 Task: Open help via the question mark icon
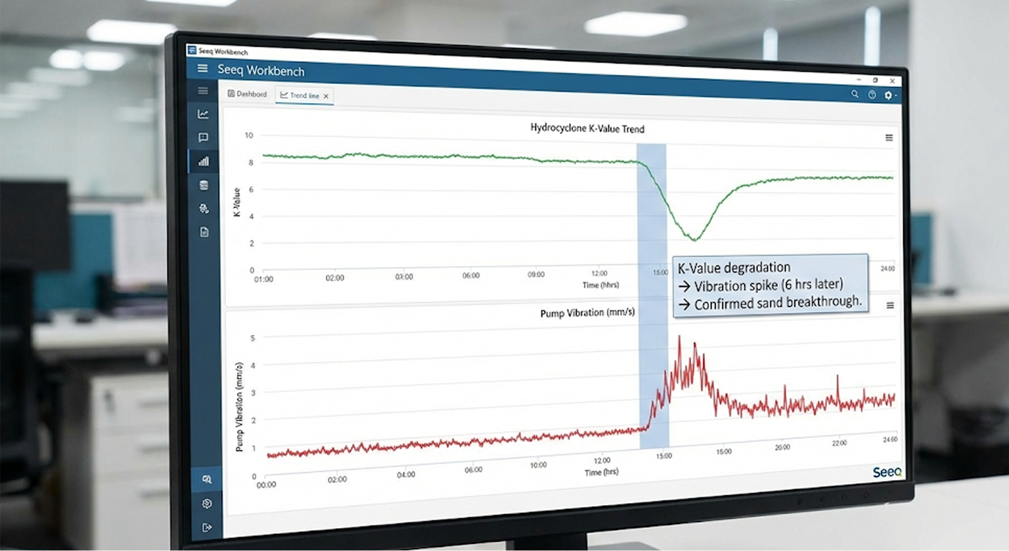click(872, 95)
